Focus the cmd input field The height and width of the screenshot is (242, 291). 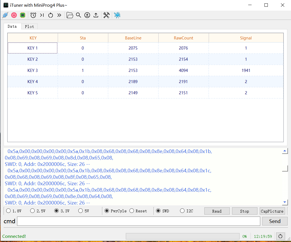(x=139, y=221)
